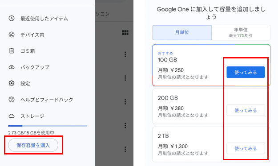
Task: Click the offline checkmark icon beside デバイス内
Action: point(12,35)
